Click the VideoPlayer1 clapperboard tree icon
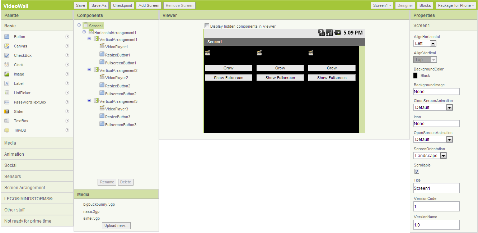The height and width of the screenshot is (233, 478). 102,46
